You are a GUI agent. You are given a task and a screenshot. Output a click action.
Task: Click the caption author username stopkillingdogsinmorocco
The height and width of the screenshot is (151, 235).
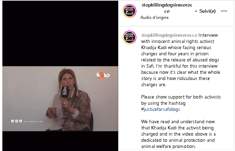pos(169,35)
